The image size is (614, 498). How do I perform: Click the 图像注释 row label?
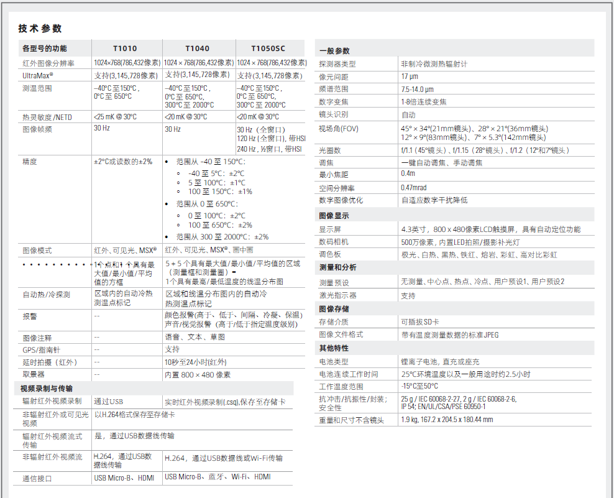[x=37, y=338]
